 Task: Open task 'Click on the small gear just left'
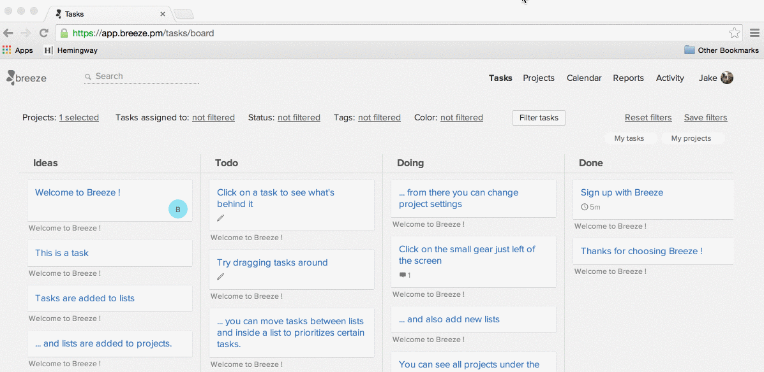[467, 255]
